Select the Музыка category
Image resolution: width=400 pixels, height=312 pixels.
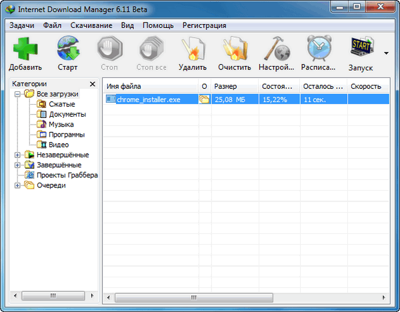point(61,124)
